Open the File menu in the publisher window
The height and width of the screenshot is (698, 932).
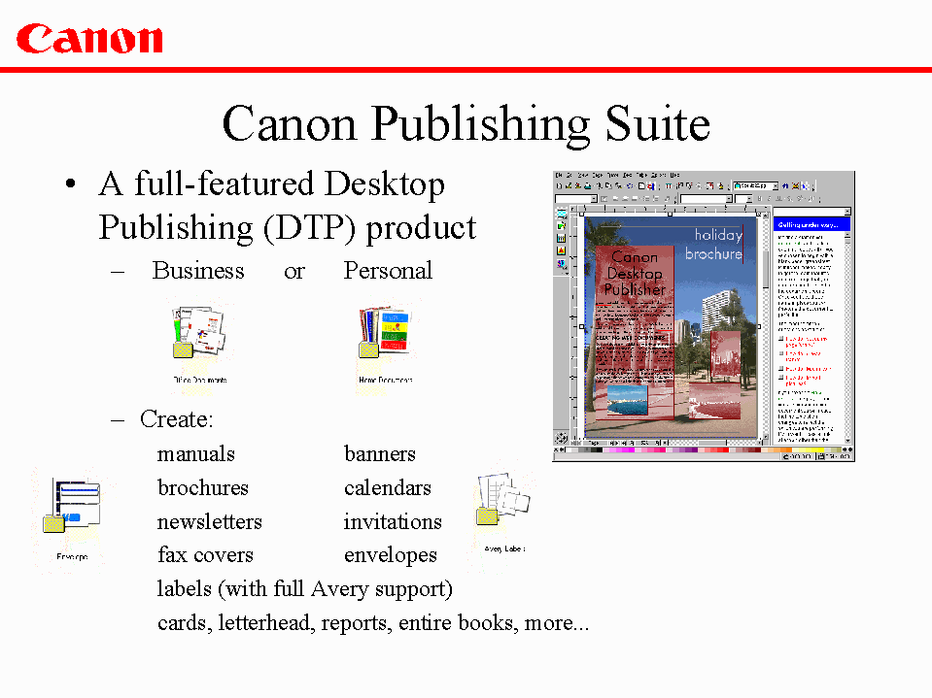pyautogui.click(x=559, y=175)
